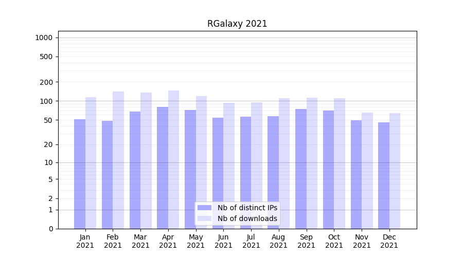463x257 pixels.
Task: Select the 'Nb of downloads' legend label
Action: [247, 218]
